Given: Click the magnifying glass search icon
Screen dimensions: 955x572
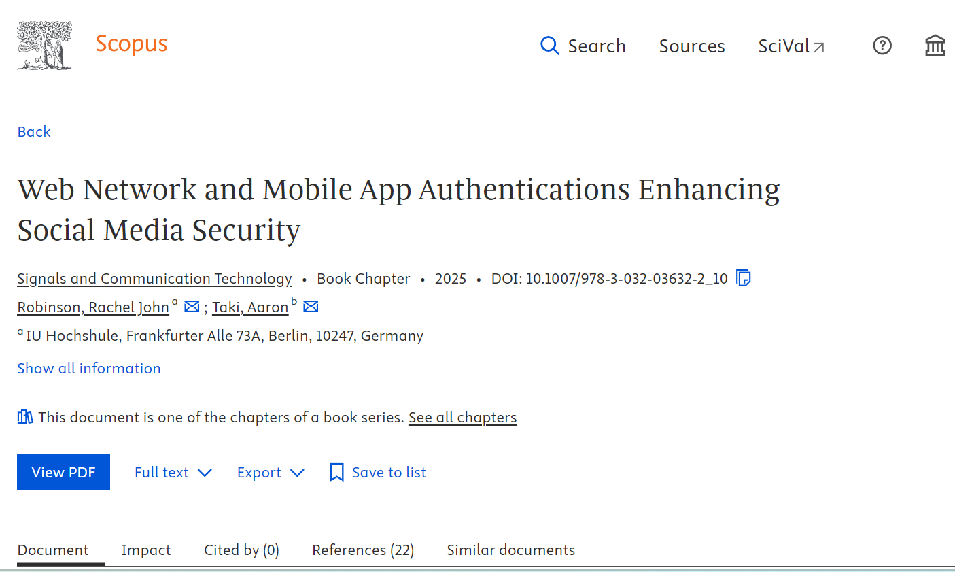Looking at the screenshot, I should pos(549,46).
